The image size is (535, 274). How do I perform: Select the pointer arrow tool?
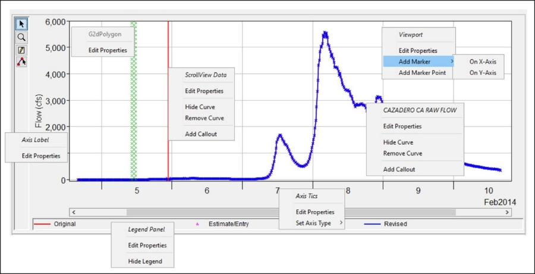coord(21,24)
